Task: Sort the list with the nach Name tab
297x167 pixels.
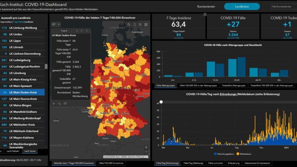Action: [x=30, y=151]
